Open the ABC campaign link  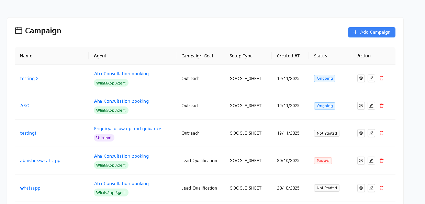pyautogui.click(x=24, y=106)
